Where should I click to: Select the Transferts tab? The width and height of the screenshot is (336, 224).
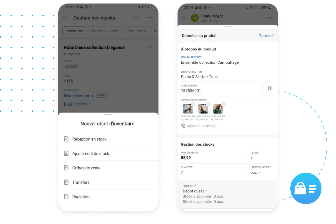pos(137,31)
